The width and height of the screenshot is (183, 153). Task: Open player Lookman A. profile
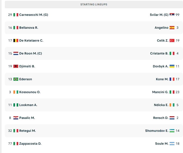click(28, 105)
